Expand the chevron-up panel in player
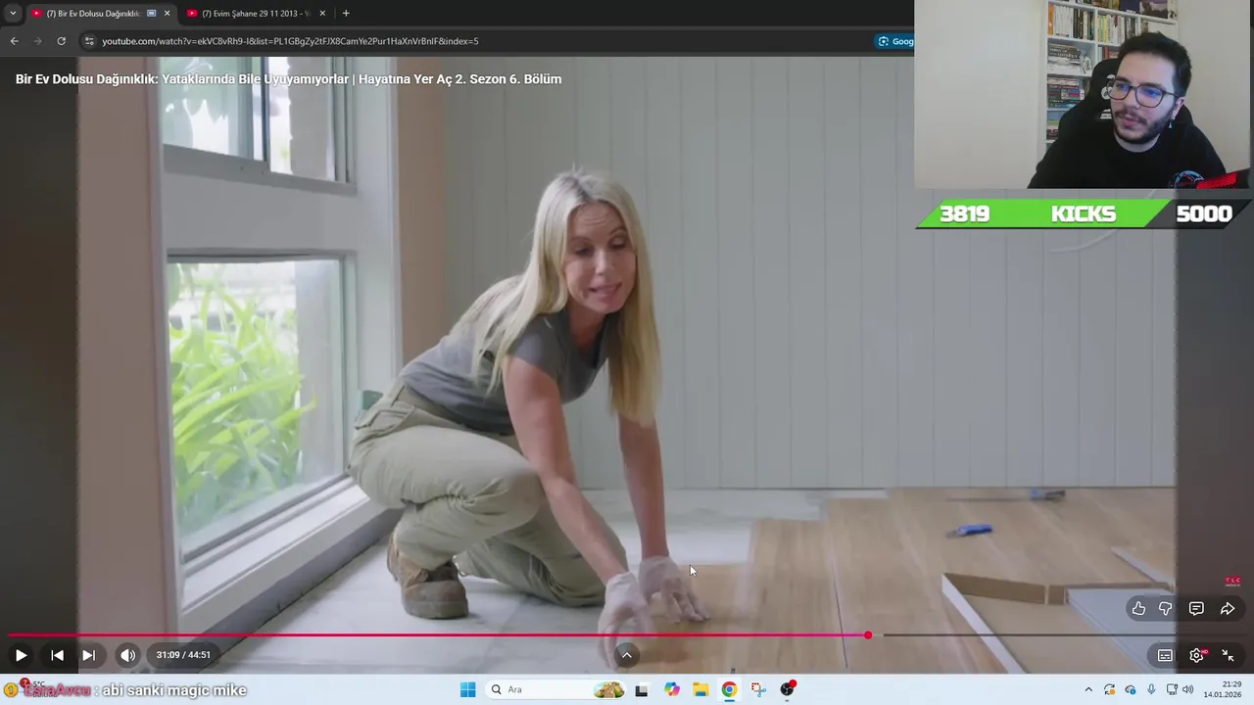The height and width of the screenshot is (705, 1254). pyautogui.click(x=627, y=655)
